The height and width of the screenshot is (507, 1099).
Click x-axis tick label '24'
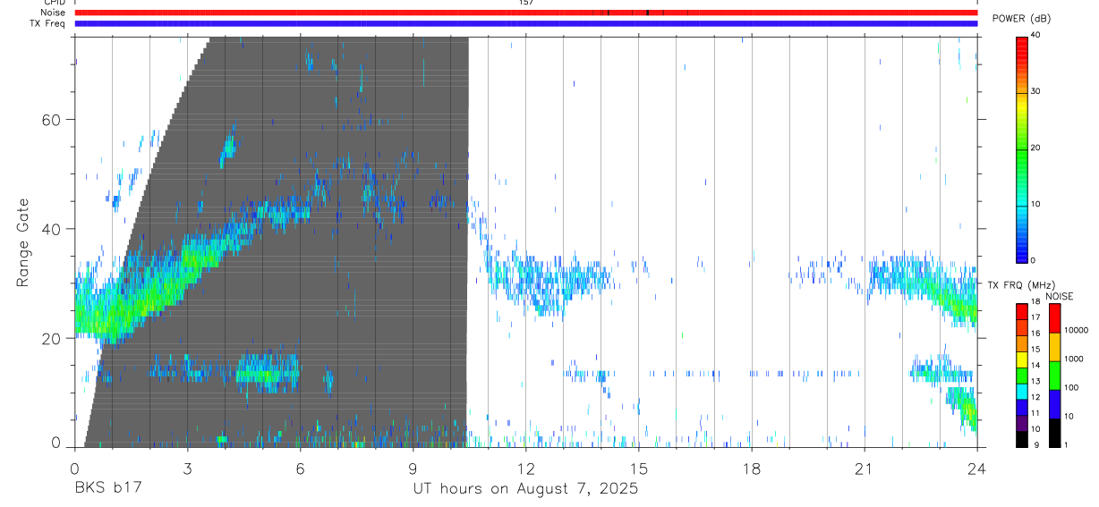click(976, 469)
